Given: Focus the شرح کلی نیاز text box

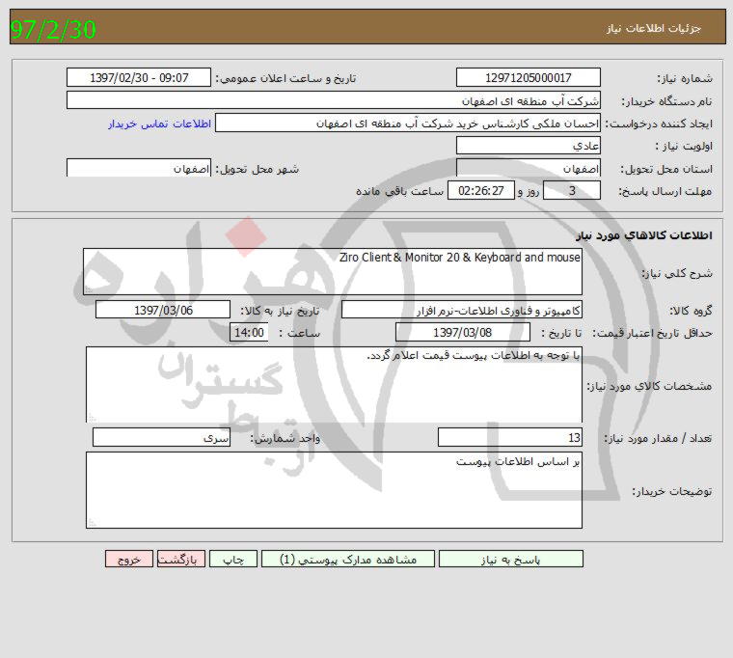Looking at the screenshot, I should point(333,271).
